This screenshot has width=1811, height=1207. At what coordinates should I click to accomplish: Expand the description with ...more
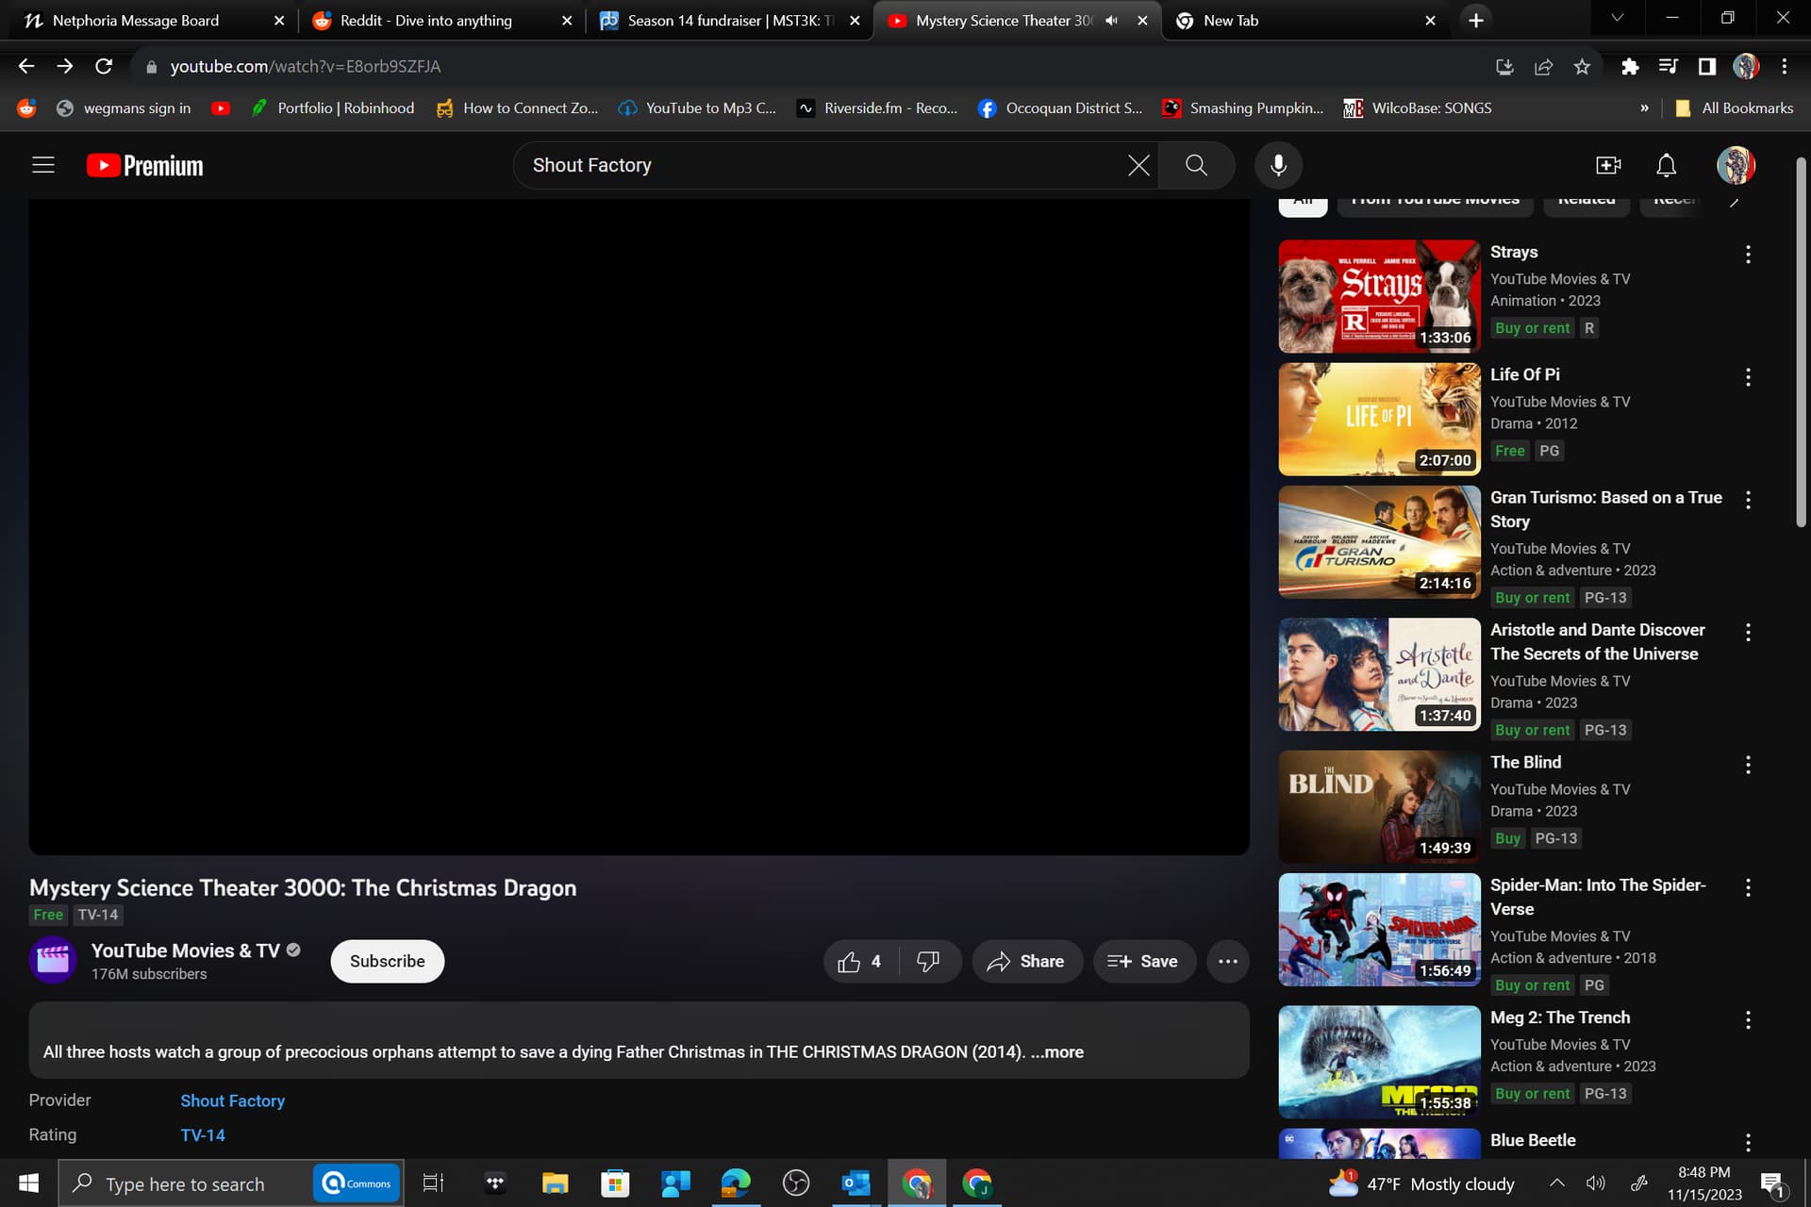1056,1051
